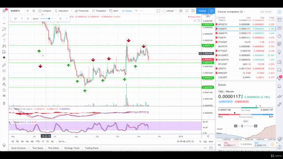Set the YTD time range

pyautogui.click(x=38, y=141)
